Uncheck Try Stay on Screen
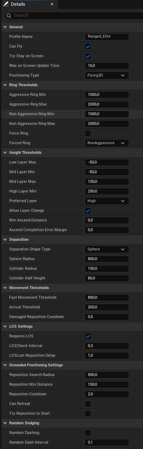This screenshot has height=449, width=143. (x=88, y=56)
